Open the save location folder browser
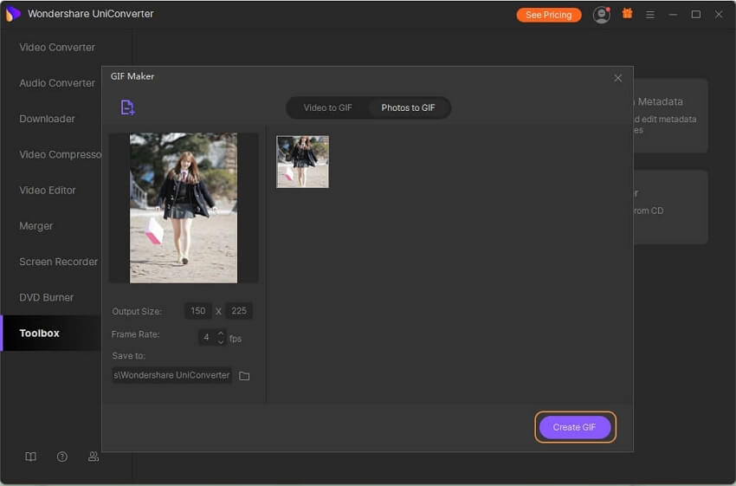This screenshot has width=736, height=486. [244, 375]
